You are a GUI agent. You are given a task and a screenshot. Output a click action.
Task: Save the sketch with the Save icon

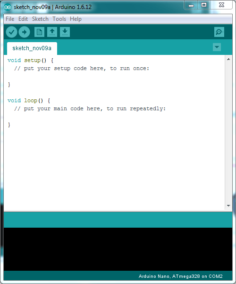tap(65, 32)
